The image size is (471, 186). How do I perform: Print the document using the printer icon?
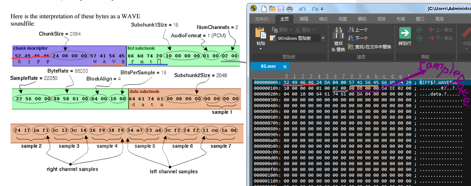290,9
